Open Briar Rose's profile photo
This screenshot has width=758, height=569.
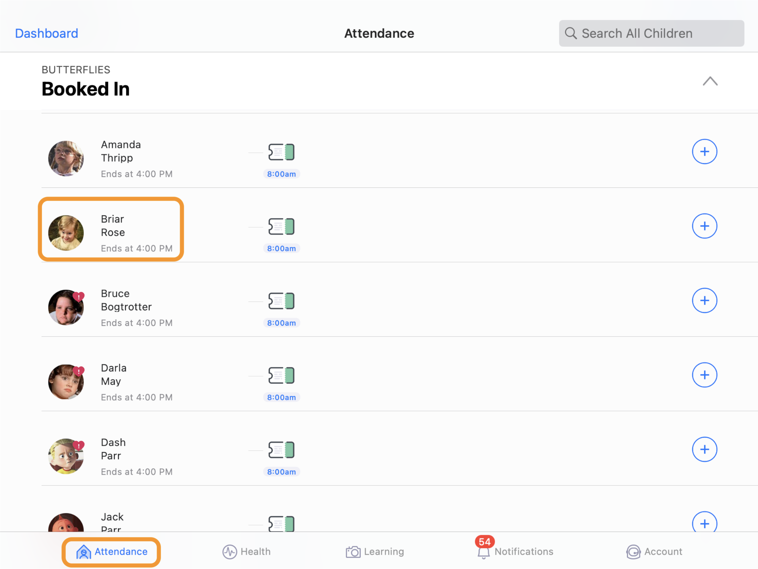66,233
